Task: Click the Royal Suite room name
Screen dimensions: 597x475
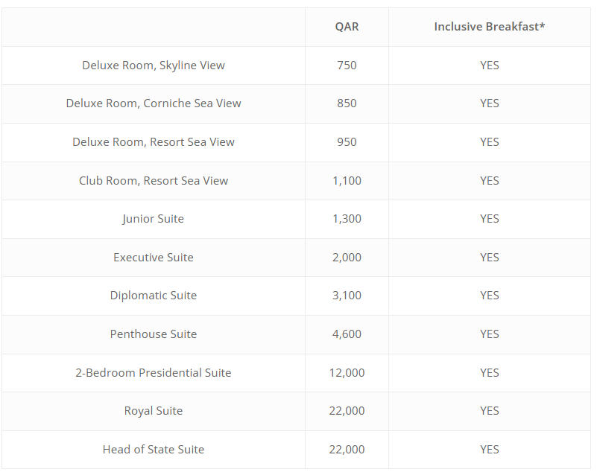Action: point(154,411)
